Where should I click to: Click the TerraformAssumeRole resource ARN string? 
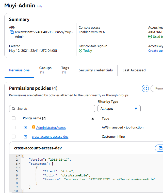click(x=110, y=179)
